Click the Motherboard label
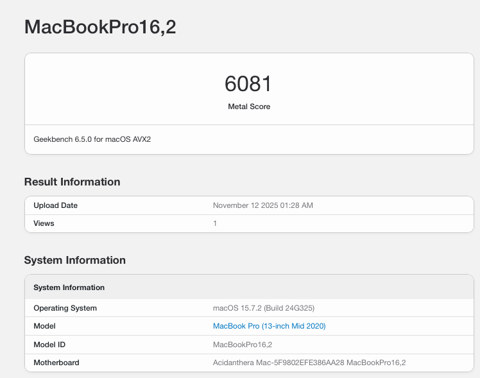The width and height of the screenshot is (480, 378). point(56,363)
